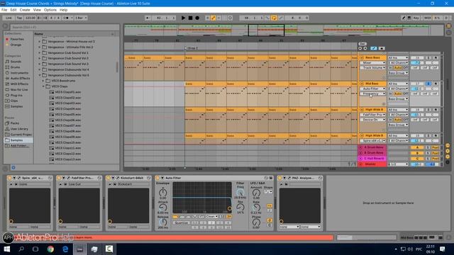Open the Options menu
This screenshot has height=255, width=454.
tap(50, 10)
